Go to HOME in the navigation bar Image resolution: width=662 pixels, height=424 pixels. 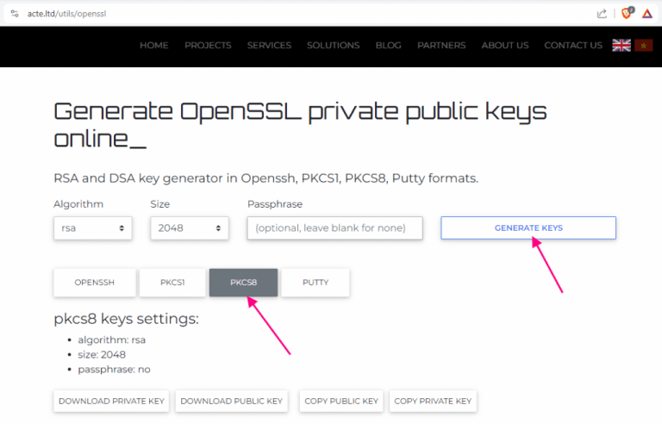[154, 45]
